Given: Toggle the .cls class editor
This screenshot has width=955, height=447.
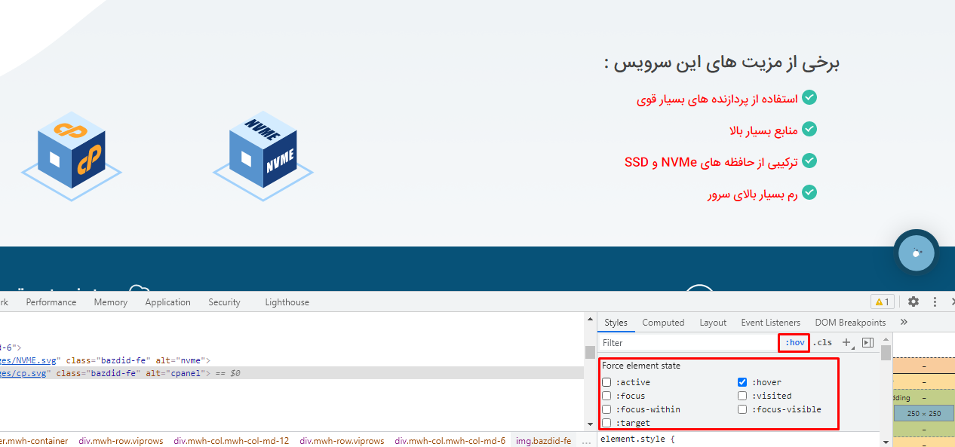Looking at the screenshot, I should pyautogui.click(x=823, y=342).
